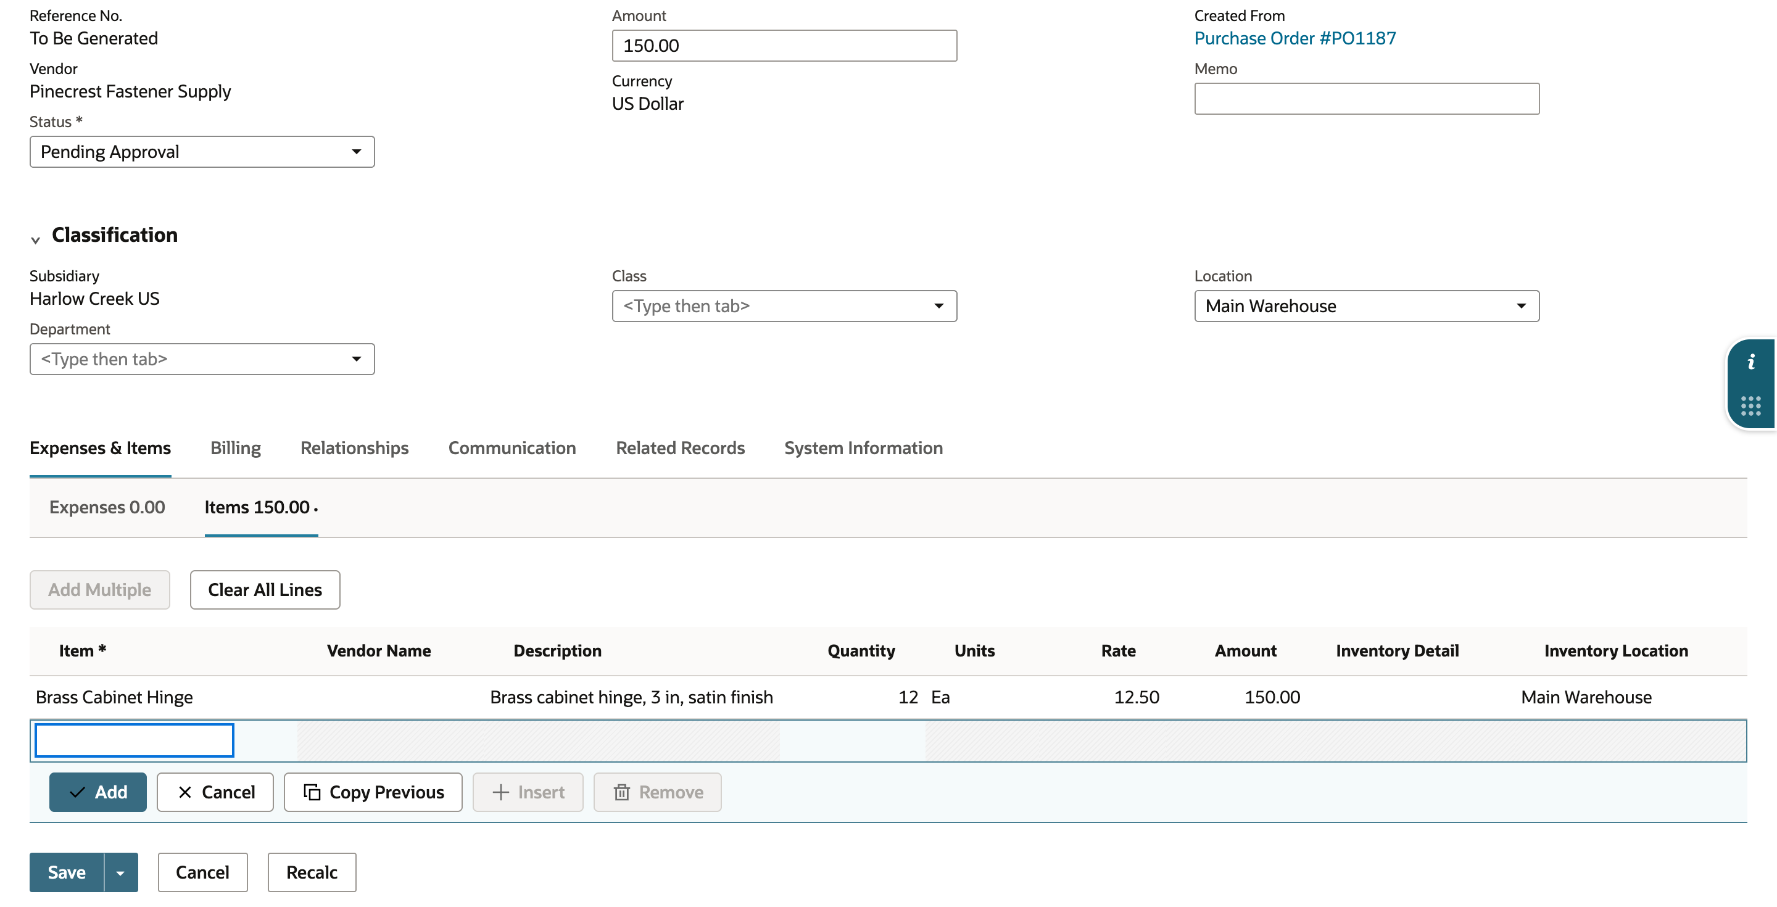Open the System Information tab
This screenshot has width=1777, height=907.
(x=863, y=449)
